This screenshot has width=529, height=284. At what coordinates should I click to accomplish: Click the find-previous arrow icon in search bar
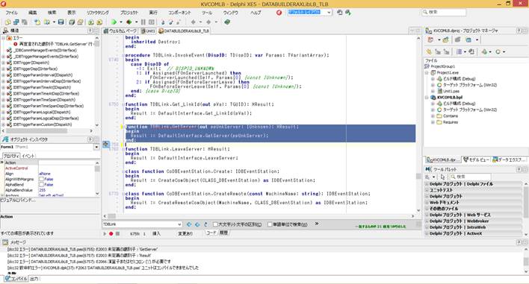tap(189, 224)
